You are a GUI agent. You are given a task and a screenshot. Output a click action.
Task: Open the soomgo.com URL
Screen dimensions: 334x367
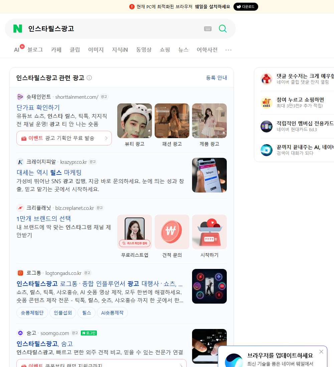tap(55, 333)
